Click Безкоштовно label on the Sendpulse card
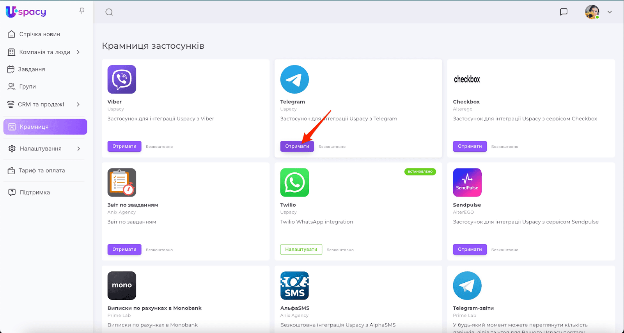 pos(505,250)
